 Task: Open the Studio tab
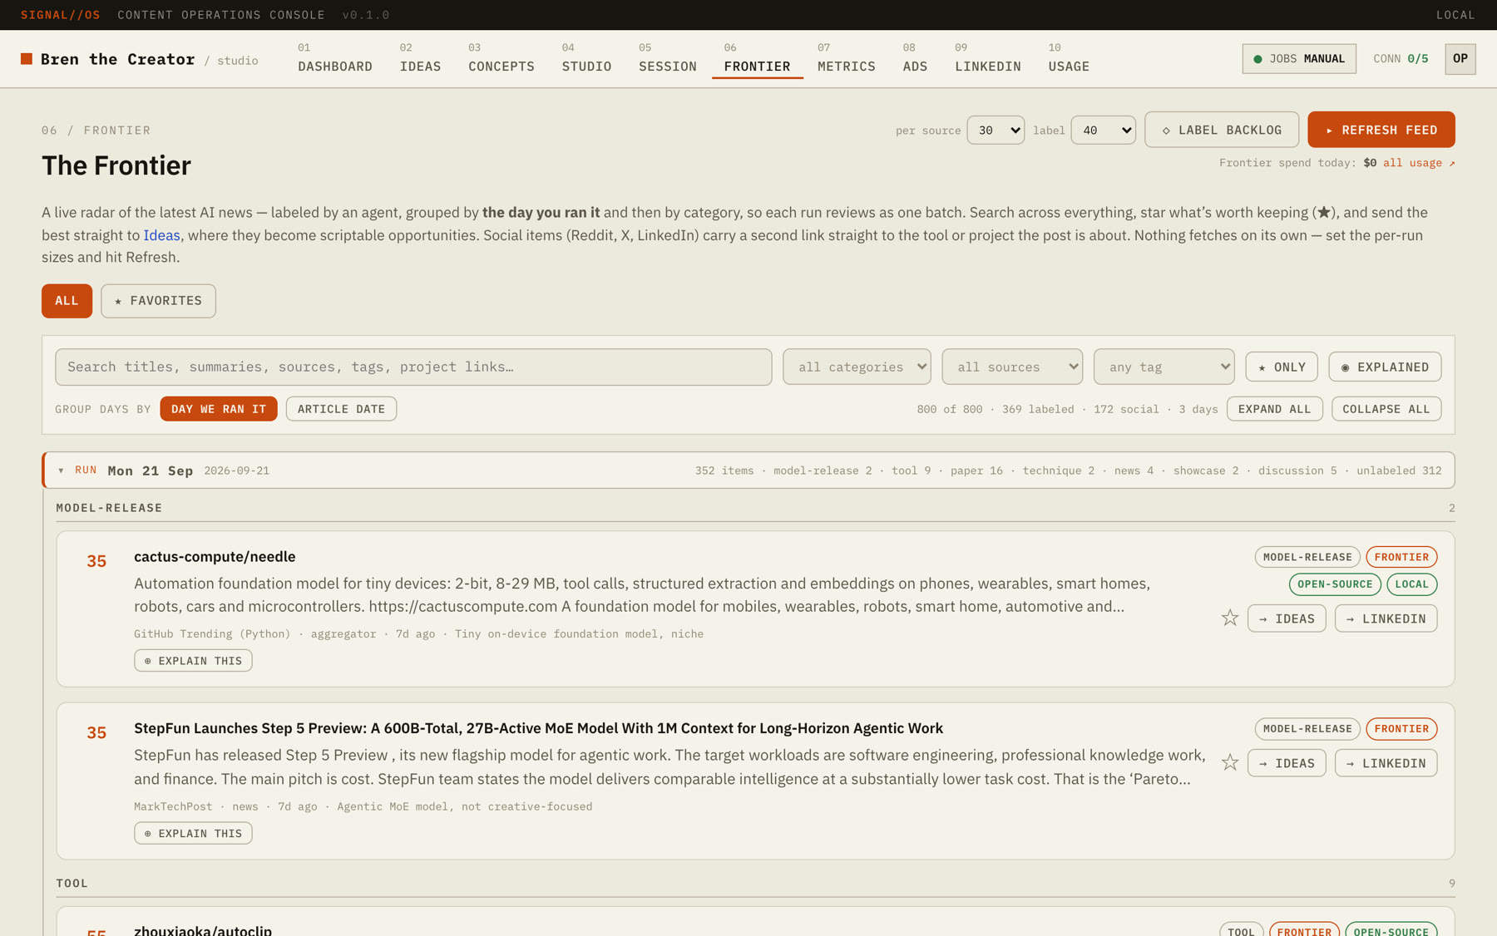586,59
